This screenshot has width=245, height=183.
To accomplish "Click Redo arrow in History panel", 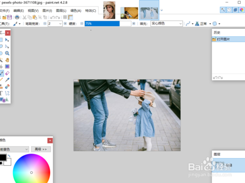I will (x=220, y=78).
